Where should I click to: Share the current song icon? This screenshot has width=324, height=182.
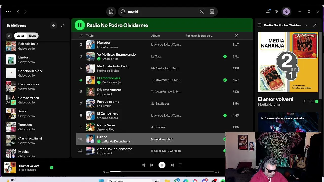[x=305, y=101]
